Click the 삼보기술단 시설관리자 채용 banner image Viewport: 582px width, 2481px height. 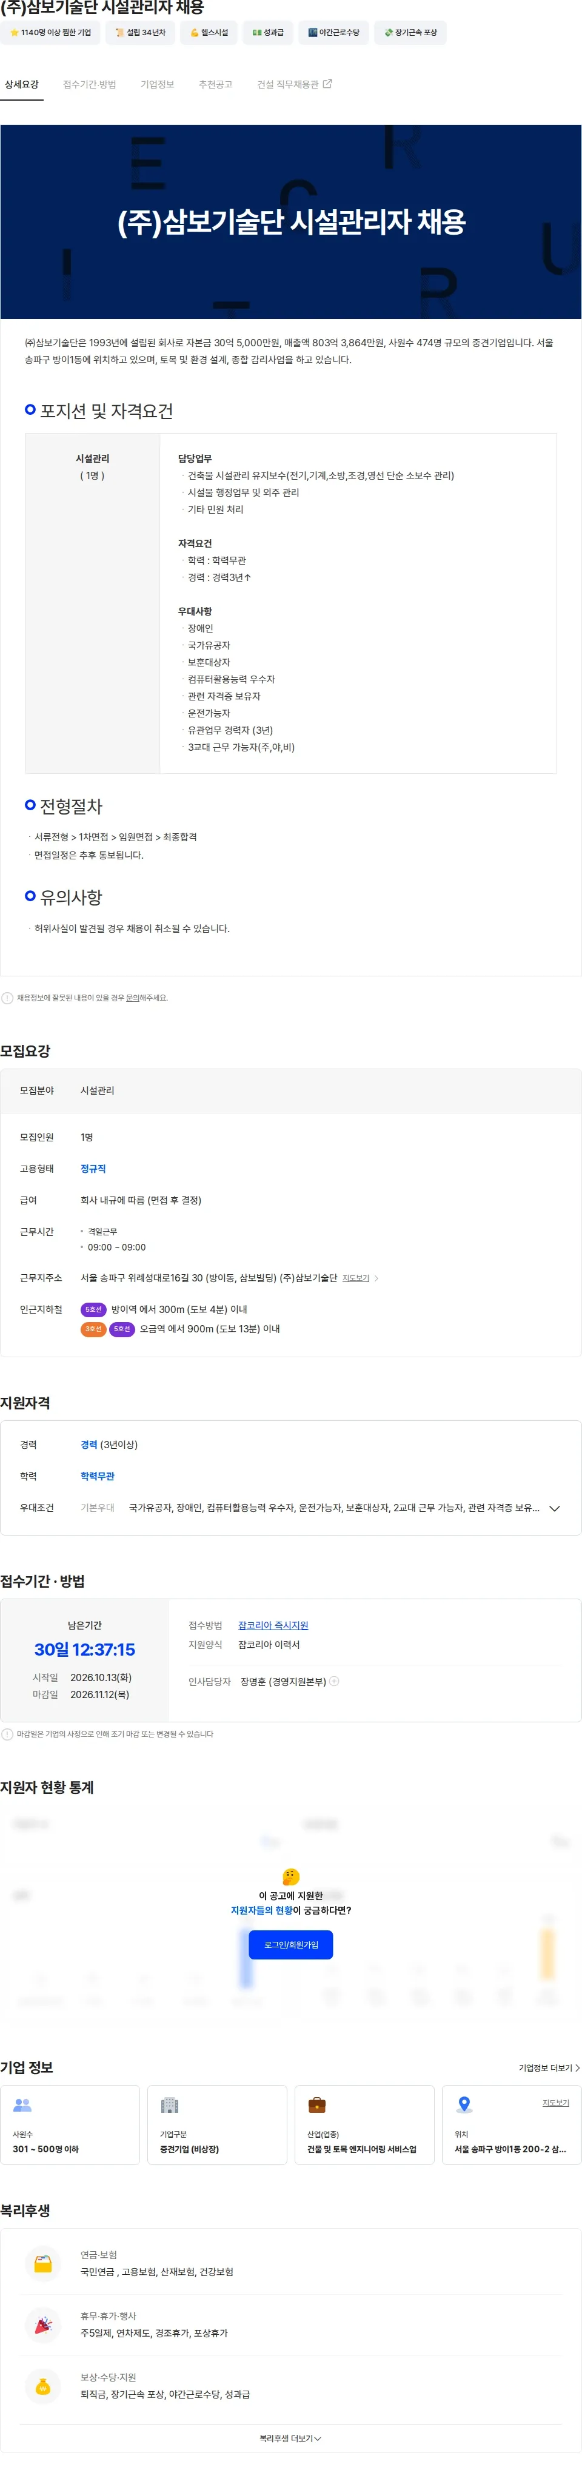click(x=291, y=221)
